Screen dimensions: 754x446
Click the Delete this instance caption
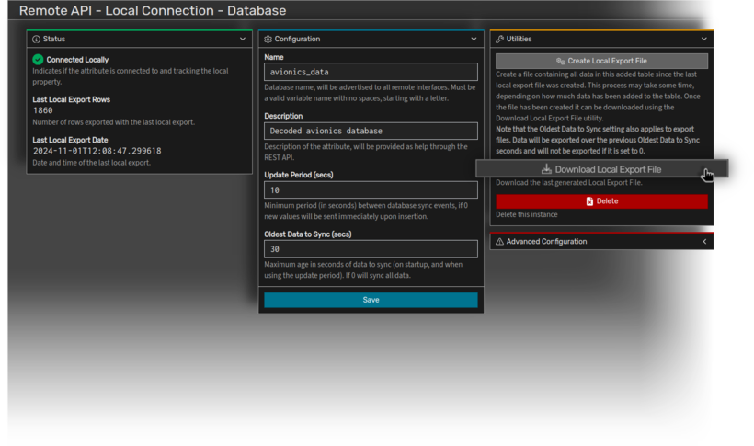tap(527, 214)
